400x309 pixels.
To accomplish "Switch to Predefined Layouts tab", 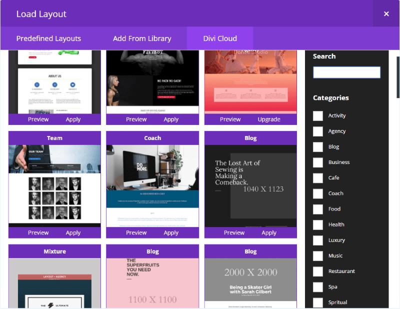I will point(48,38).
